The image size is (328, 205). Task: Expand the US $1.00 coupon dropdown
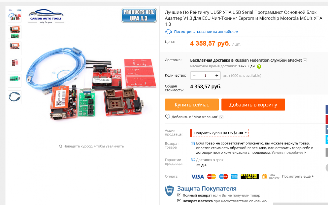coord(246,133)
